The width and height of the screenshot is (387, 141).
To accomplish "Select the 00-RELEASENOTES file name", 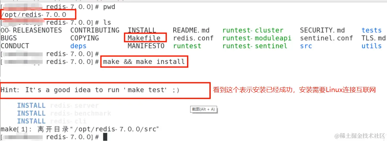I will pos(32,30).
